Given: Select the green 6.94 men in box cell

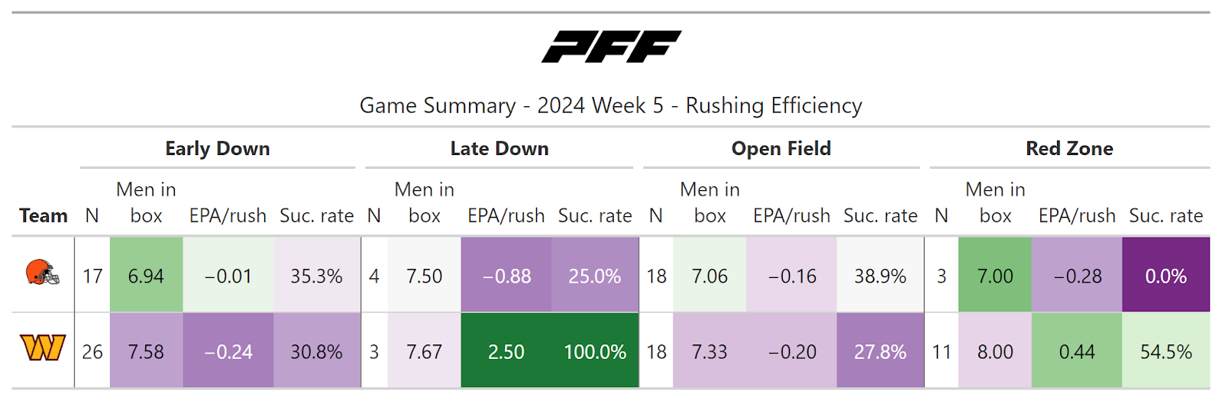Looking at the screenshot, I should point(146,276).
